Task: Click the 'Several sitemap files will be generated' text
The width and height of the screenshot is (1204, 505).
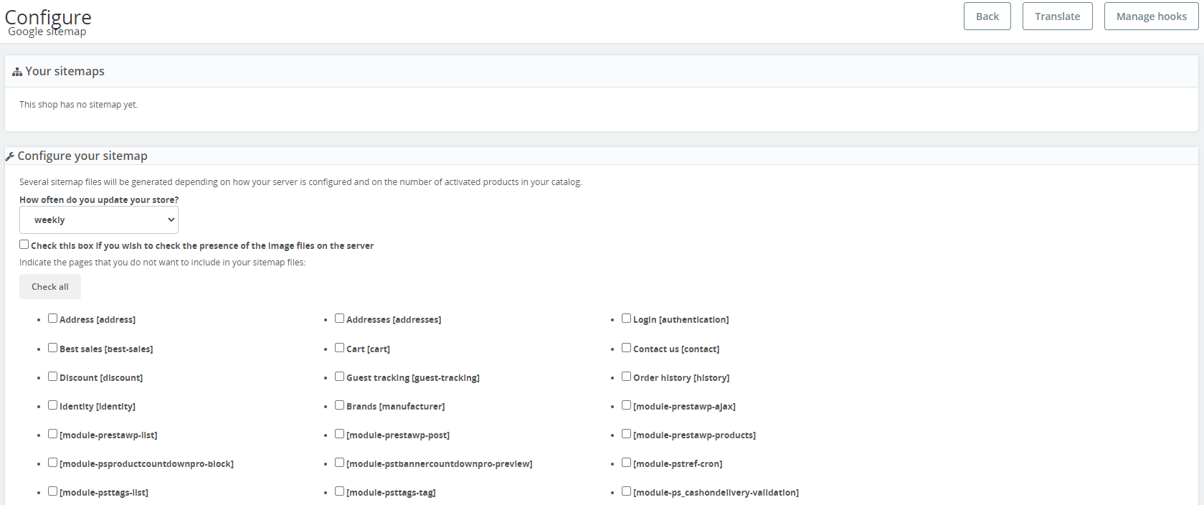Action: pos(300,182)
